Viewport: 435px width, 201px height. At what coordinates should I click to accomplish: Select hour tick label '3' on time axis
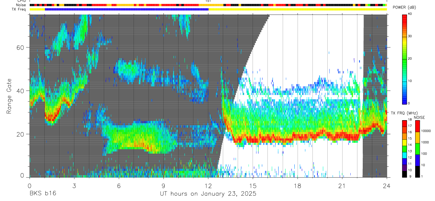74,185
